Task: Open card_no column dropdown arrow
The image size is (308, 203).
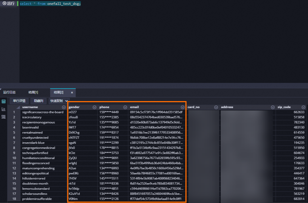Action: [x=216, y=107]
